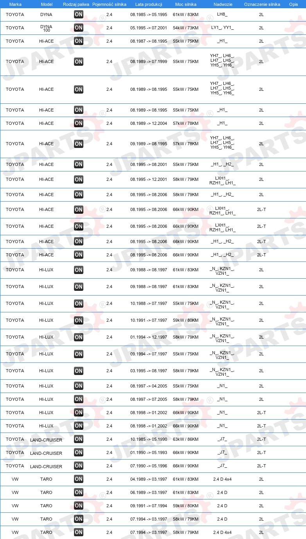Select the 08.1997 -> 04.2005 date cell
The width and height of the screenshot is (306, 539).
pyautogui.click(x=149, y=386)
